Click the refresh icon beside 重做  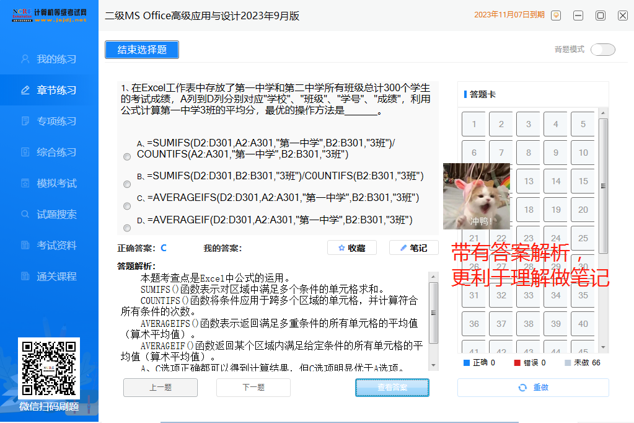[x=522, y=388]
